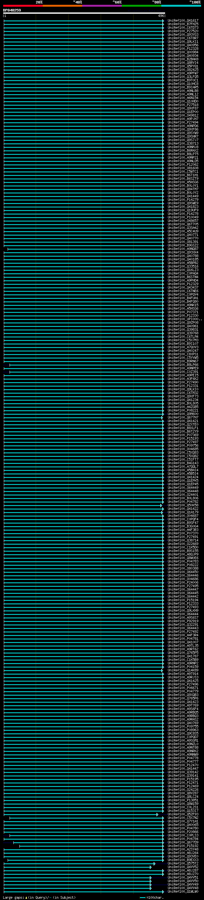
Task: Choose hit UniRef100_C5X7N2
Action: pyautogui.click(x=183, y=818)
